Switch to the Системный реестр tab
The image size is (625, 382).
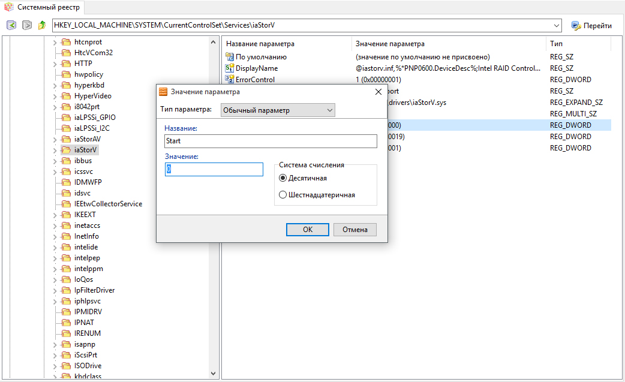[x=41, y=8]
